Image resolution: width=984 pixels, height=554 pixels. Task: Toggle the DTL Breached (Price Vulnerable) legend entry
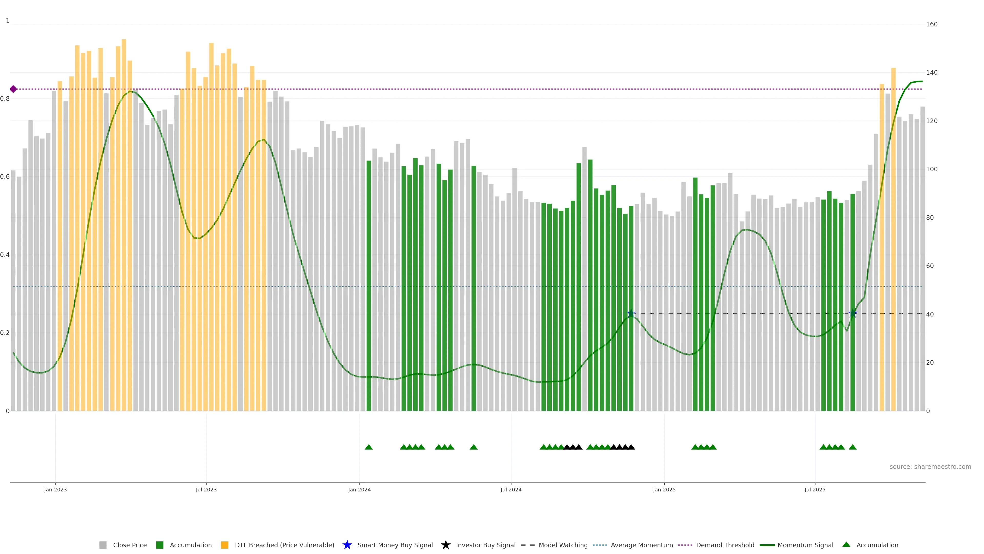click(x=284, y=545)
